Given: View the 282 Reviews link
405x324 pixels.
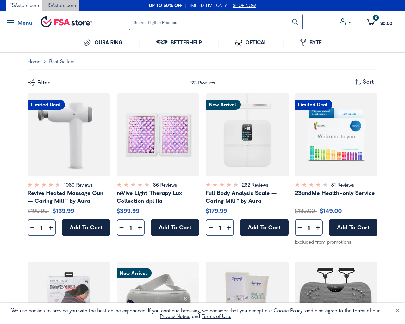Looking at the screenshot, I should (255, 185).
